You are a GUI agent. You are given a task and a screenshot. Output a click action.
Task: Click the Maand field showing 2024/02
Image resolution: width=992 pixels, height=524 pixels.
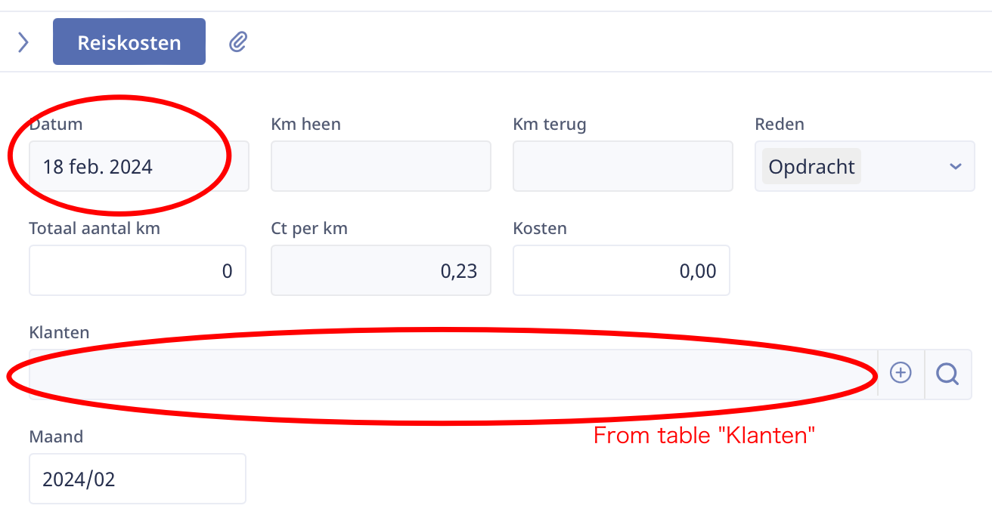[138, 479]
